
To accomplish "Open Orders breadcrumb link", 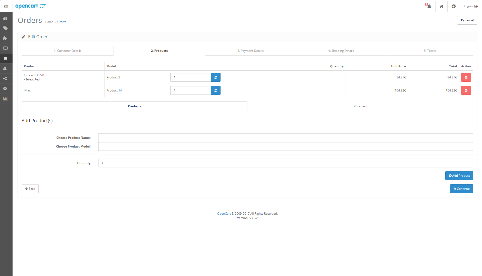I will click(x=62, y=22).
